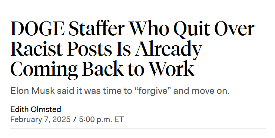This screenshot has width=275, height=138.
Task: Open author Edith Olmsted's profile link
Action: [x=36, y=109]
